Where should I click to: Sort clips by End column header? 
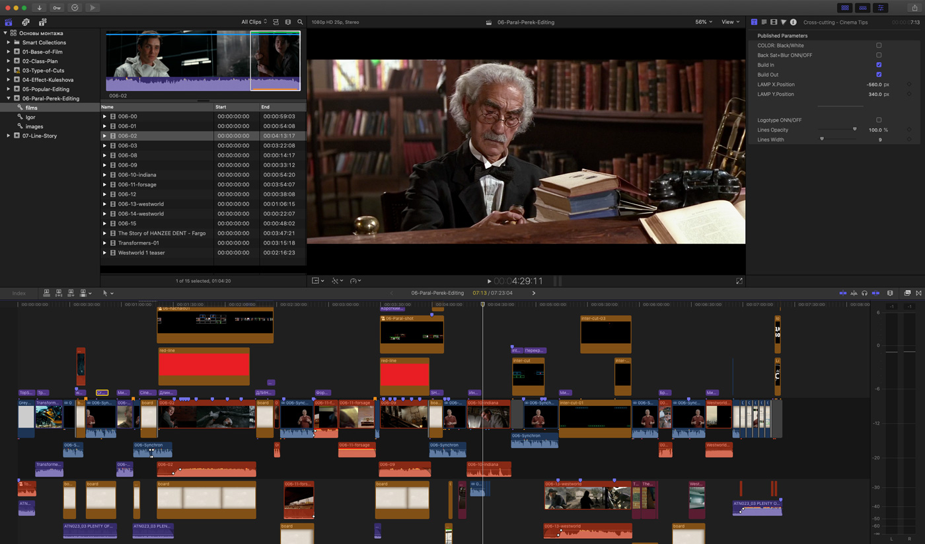point(282,106)
